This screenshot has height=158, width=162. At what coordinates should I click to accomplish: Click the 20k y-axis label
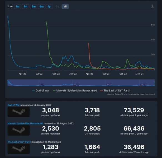(153, 54)
